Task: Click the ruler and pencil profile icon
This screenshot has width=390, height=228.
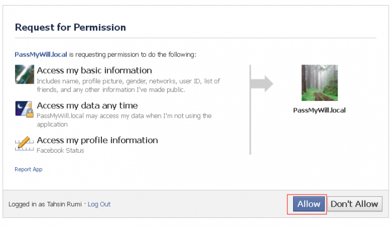Action: point(25,144)
